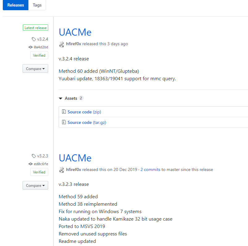
Task: Click the 'Readme updated' line
Action: pos(77,241)
